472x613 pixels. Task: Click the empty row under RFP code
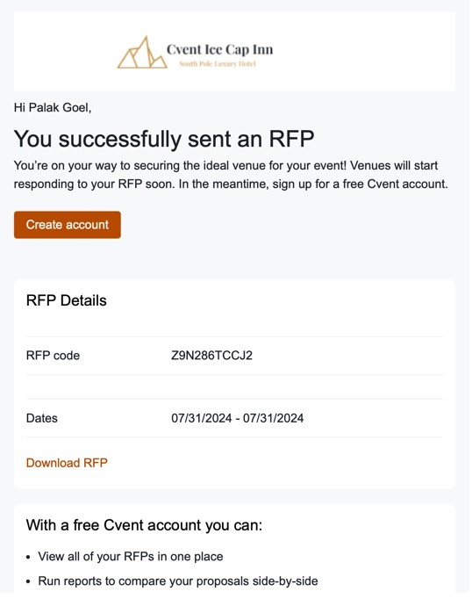(x=234, y=387)
